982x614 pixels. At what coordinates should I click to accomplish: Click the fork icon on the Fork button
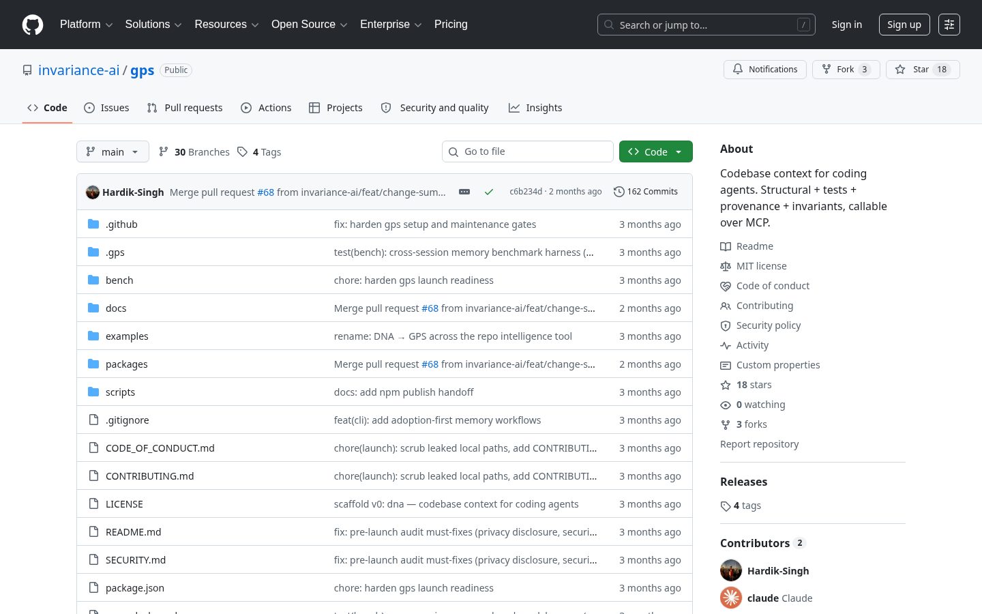coord(827,69)
